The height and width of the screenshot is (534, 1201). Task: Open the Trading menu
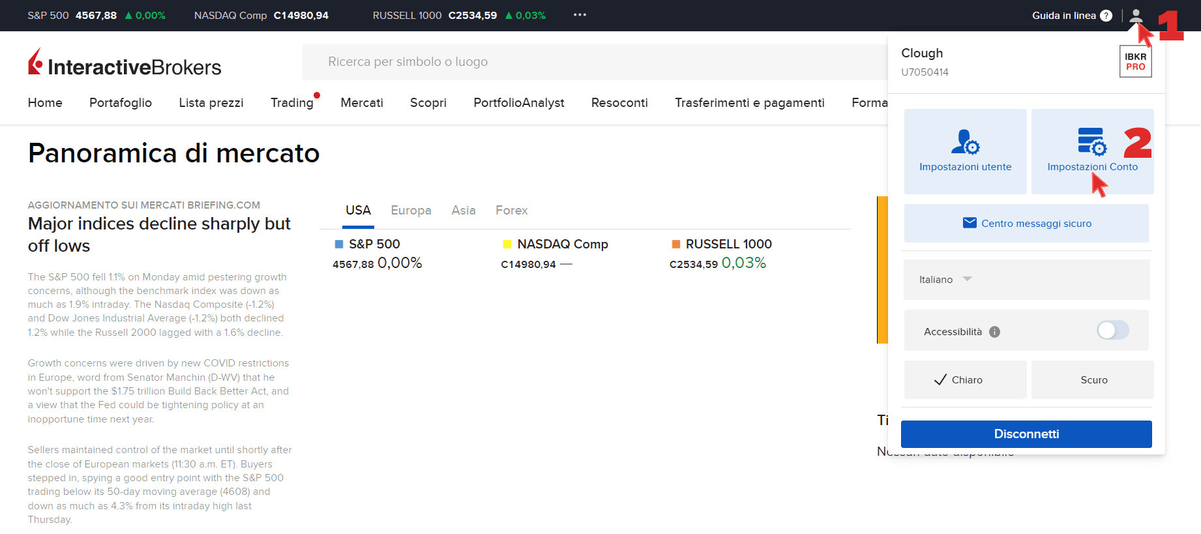(x=292, y=102)
